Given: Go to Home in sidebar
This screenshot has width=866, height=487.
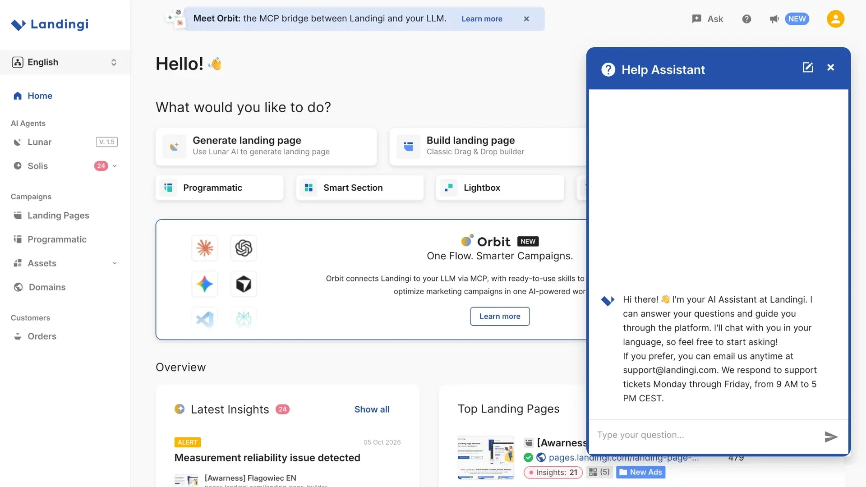Looking at the screenshot, I should [x=40, y=96].
